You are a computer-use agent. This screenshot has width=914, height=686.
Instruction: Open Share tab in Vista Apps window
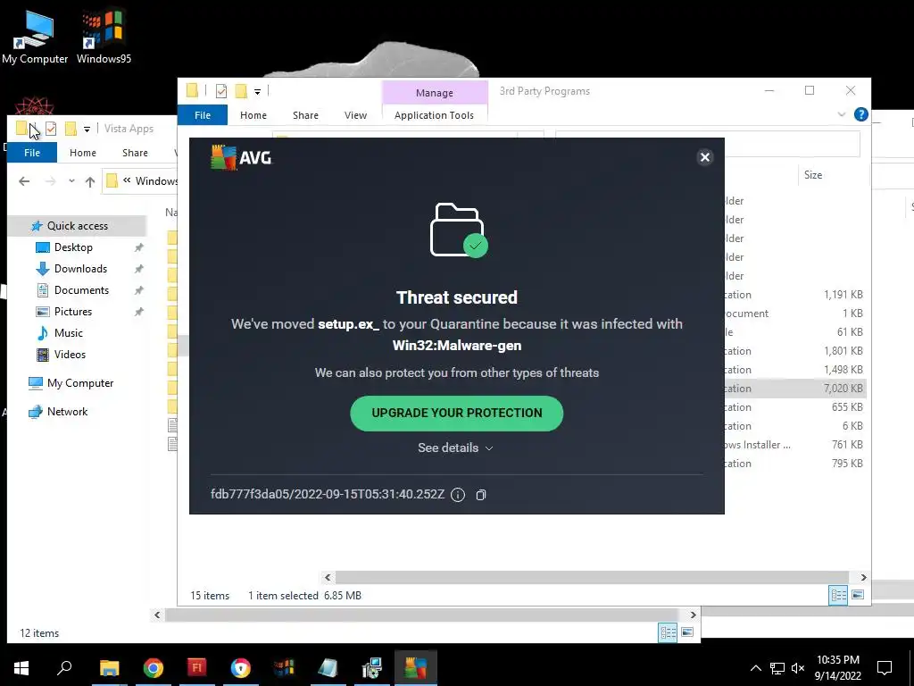click(x=135, y=153)
